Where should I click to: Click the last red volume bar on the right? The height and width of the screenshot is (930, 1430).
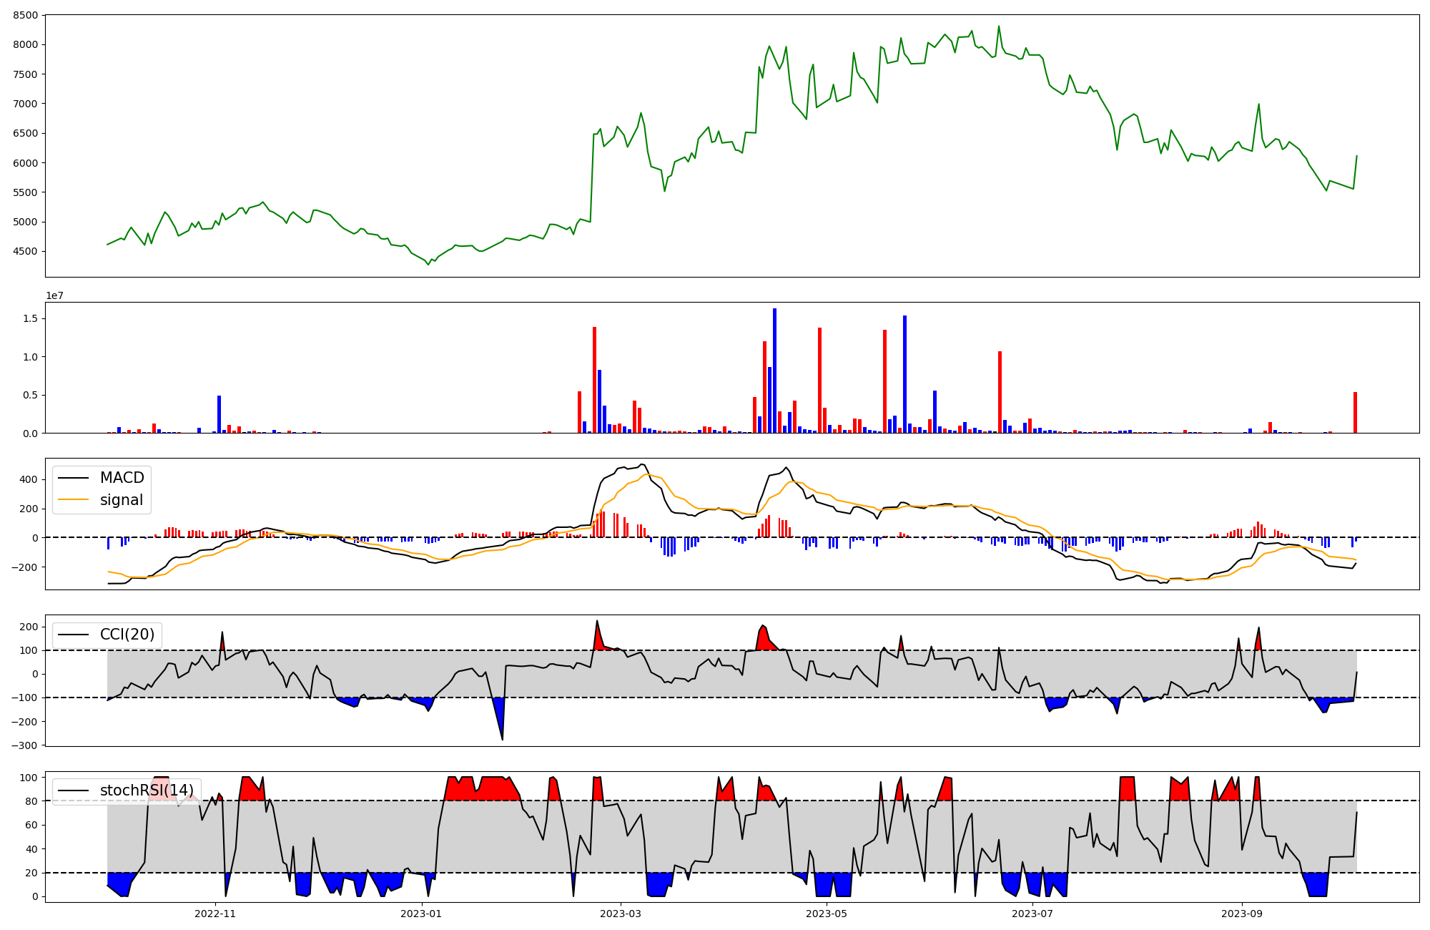(x=1355, y=413)
